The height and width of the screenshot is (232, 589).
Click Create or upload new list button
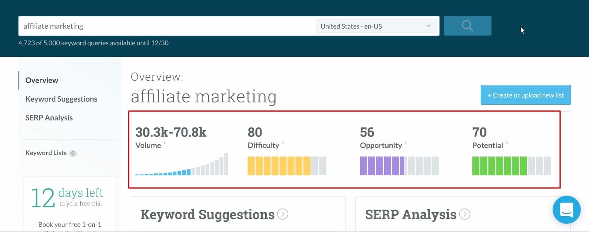(526, 95)
